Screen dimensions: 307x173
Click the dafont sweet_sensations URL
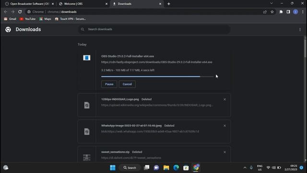click(131, 158)
